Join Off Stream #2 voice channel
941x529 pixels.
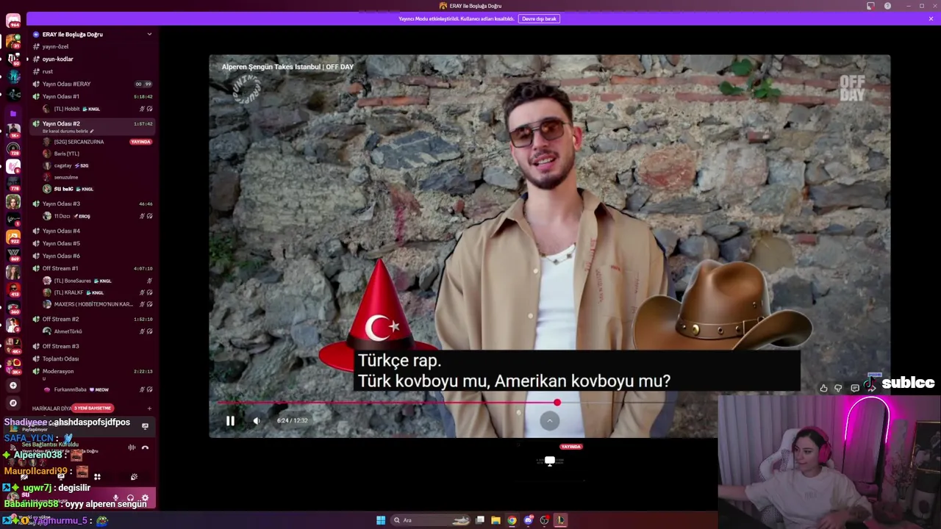tap(92, 319)
